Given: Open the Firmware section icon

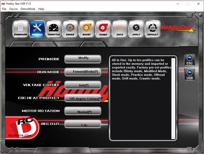Looking at the screenshot, I should pos(20,29).
